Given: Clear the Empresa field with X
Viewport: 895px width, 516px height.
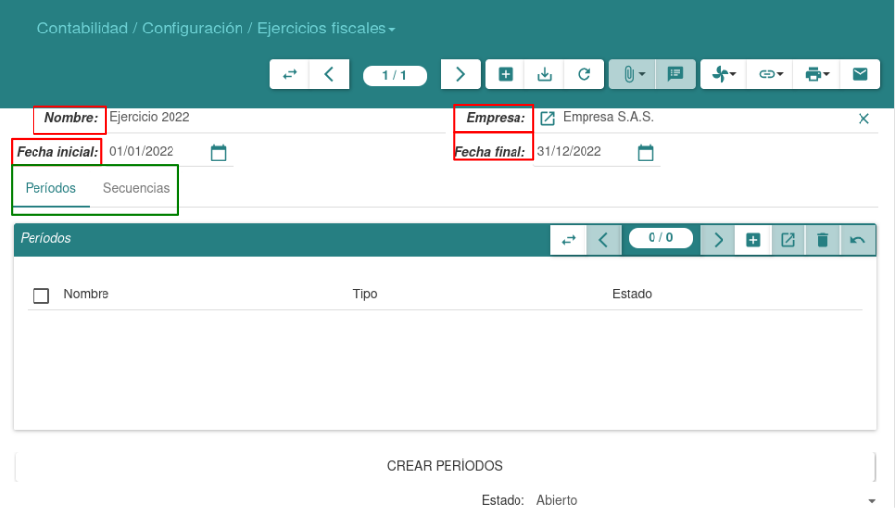Looking at the screenshot, I should tap(863, 118).
